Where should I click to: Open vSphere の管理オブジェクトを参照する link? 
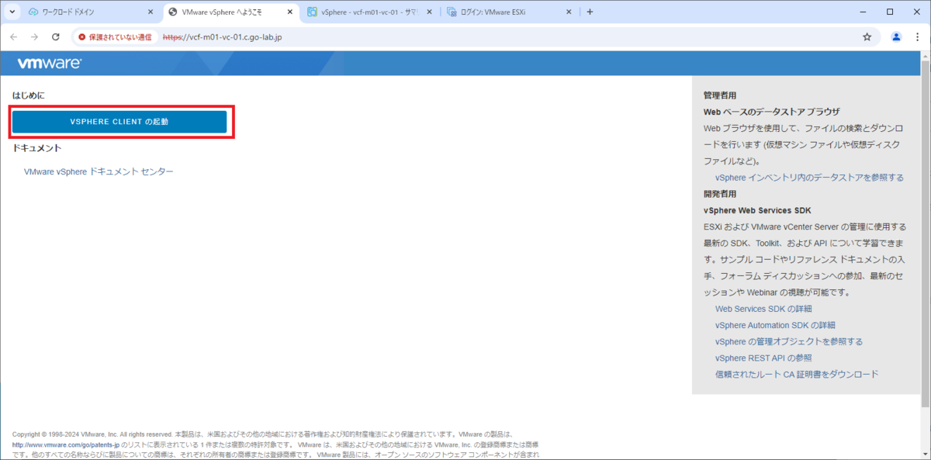click(789, 341)
